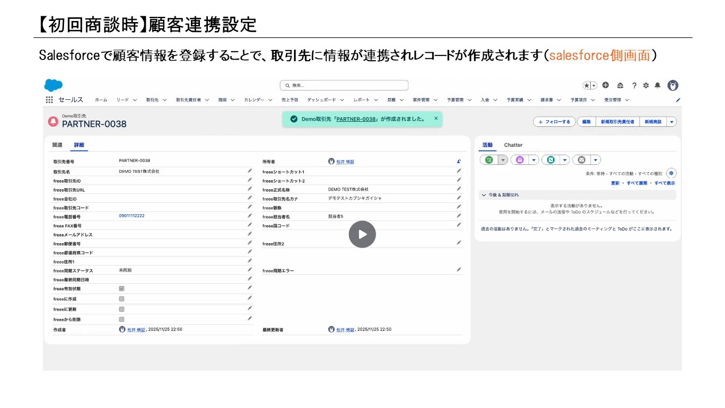The height and width of the screenshot is (408, 725).
Task: Open the App Launcher waffle icon
Action: coord(49,99)
